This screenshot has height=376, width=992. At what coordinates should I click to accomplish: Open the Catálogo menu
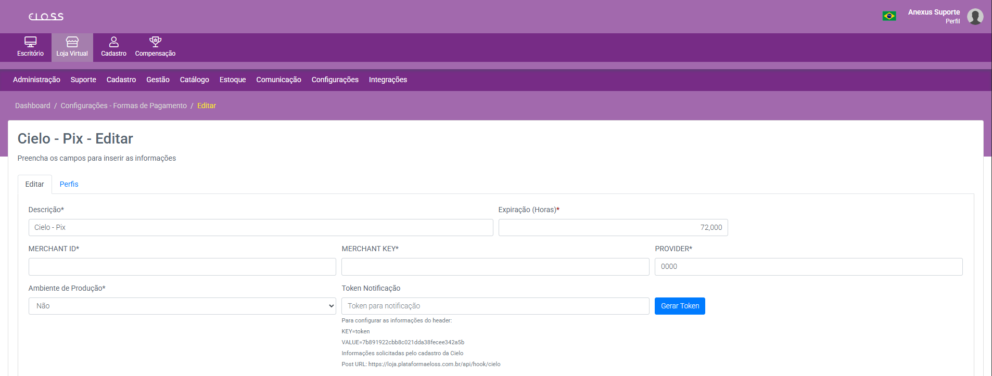pos(194,80)
